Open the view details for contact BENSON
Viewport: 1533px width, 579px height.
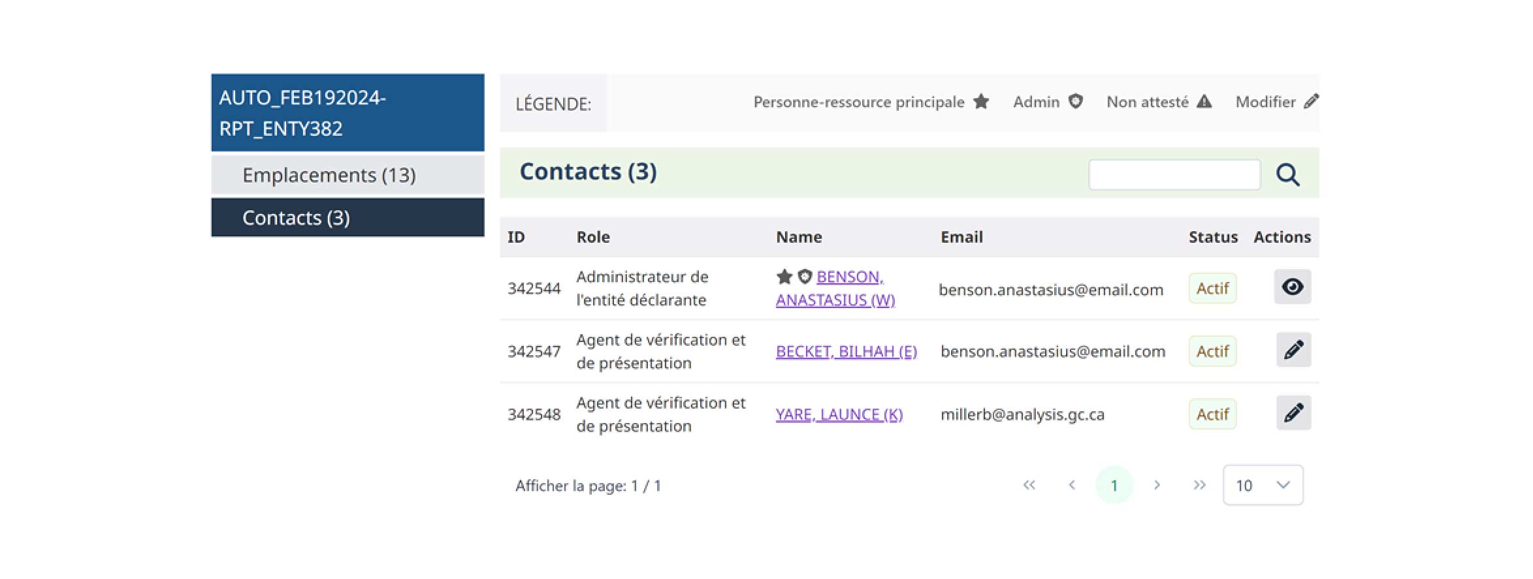pos(1293,287)
